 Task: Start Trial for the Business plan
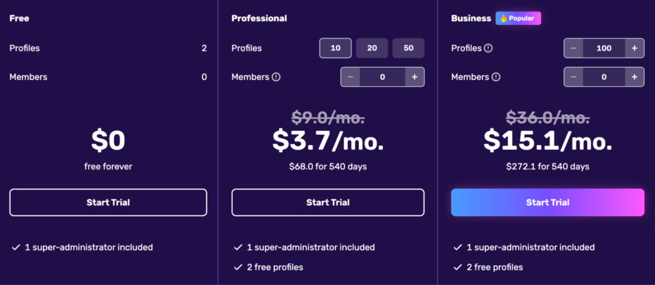[547, 203]
